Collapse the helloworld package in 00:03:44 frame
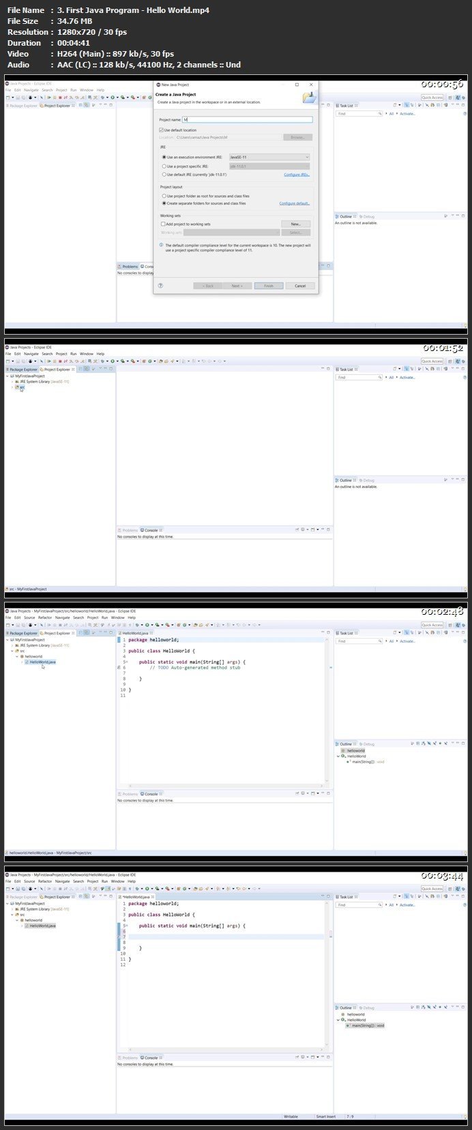Image resolution: width=472 pixels, height=1130 pixels. 17,920
